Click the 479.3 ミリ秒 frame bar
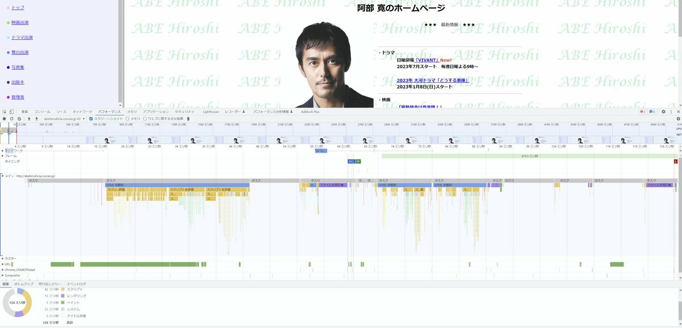Viewport: 682px width, 328px height. (x=530, y=155)
